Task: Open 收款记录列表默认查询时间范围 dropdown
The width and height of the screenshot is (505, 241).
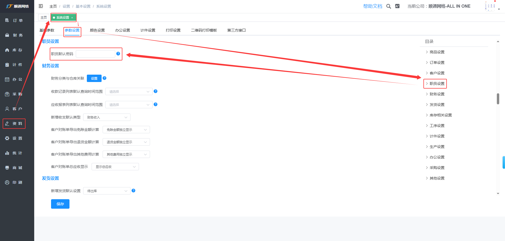Action: tap(129, 91)
